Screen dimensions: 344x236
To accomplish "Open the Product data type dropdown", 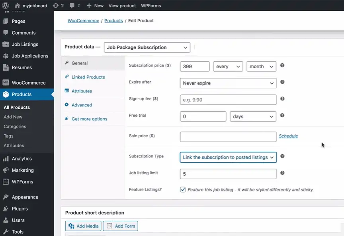I will 147,47.
